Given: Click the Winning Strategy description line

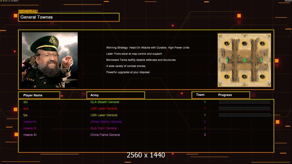Looking at the screenshot, I should [x=148, y=48].
